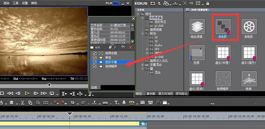Select the 音频淡入淡出 tree item
This screenshot has width=265, height=129.
point(159,61)
